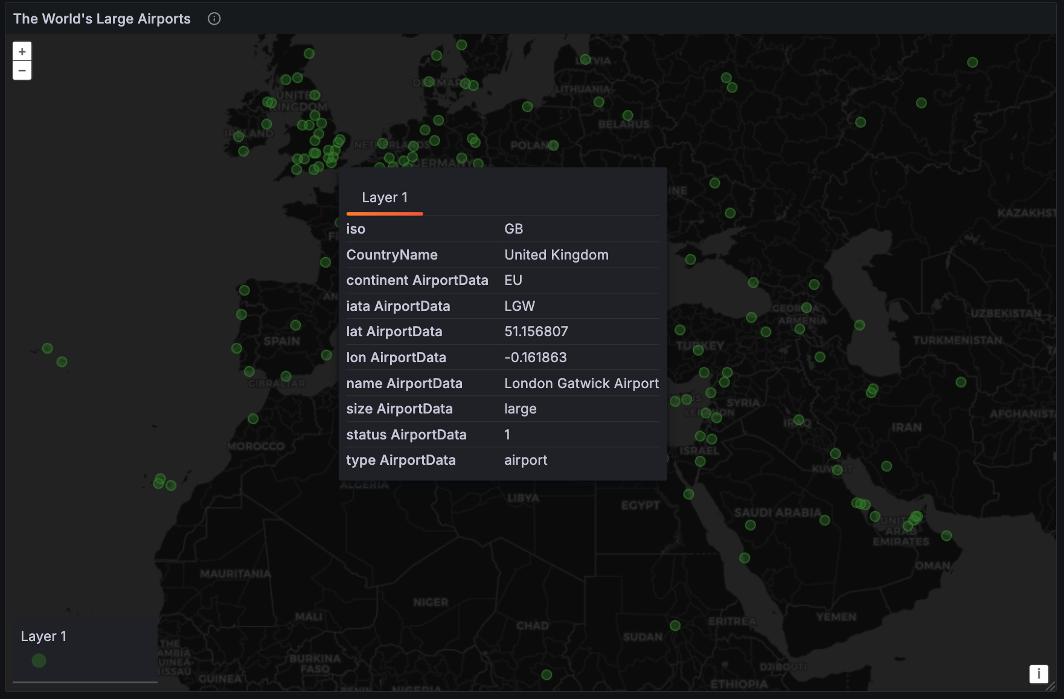
Task: Zoom out using the minus button
Action: [22, 71]
